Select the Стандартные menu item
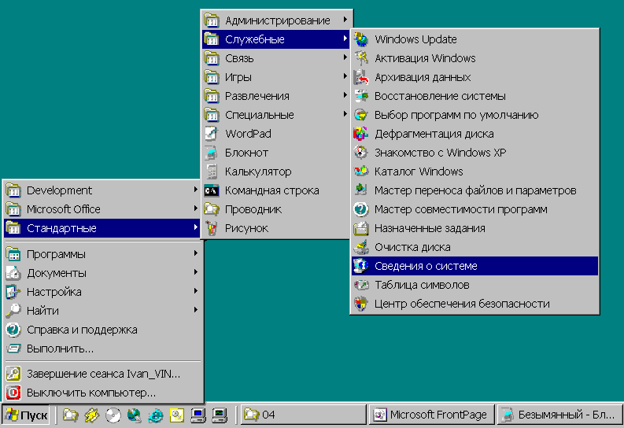The width and height of the screenshot is (624, 428). point(102,228)
